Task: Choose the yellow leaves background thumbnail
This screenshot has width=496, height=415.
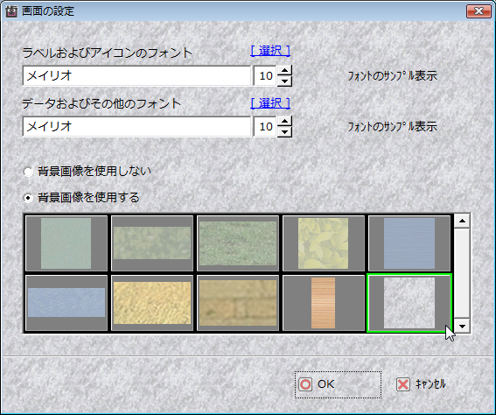Action: tap(324, 243)
